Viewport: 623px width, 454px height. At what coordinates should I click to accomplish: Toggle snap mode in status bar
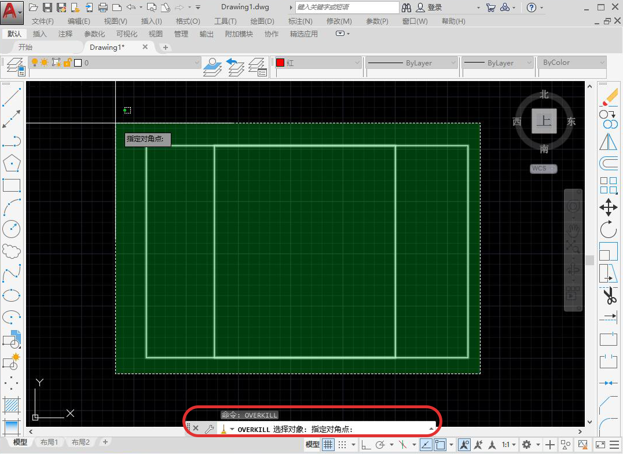click(342, 445)
